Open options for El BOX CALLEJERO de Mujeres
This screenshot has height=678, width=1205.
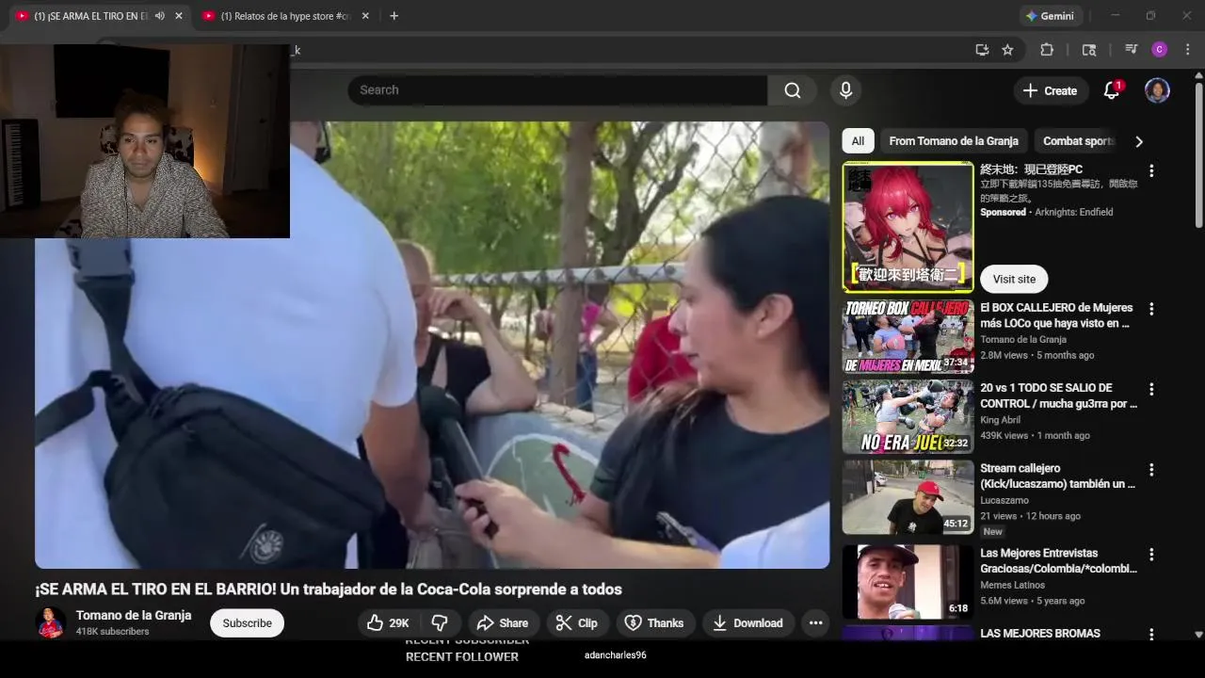[x=1151, y=309]
